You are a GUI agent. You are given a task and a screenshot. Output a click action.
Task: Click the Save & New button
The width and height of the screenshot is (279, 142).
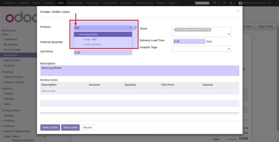(x=70, y=128)
